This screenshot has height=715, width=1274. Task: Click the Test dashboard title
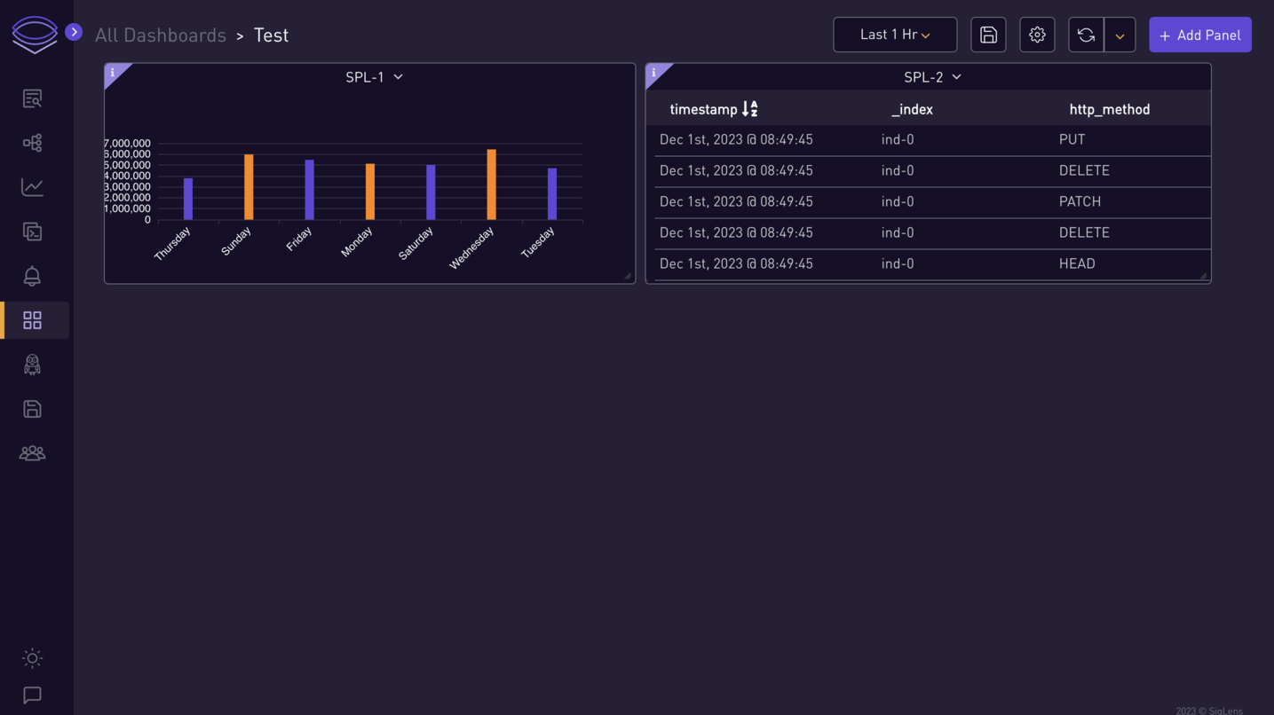(271, 35)
